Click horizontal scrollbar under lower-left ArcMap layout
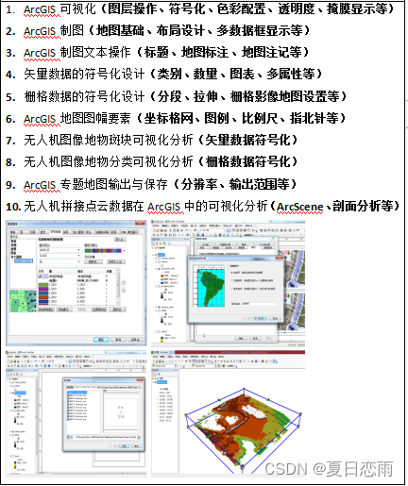 [98, 473]
